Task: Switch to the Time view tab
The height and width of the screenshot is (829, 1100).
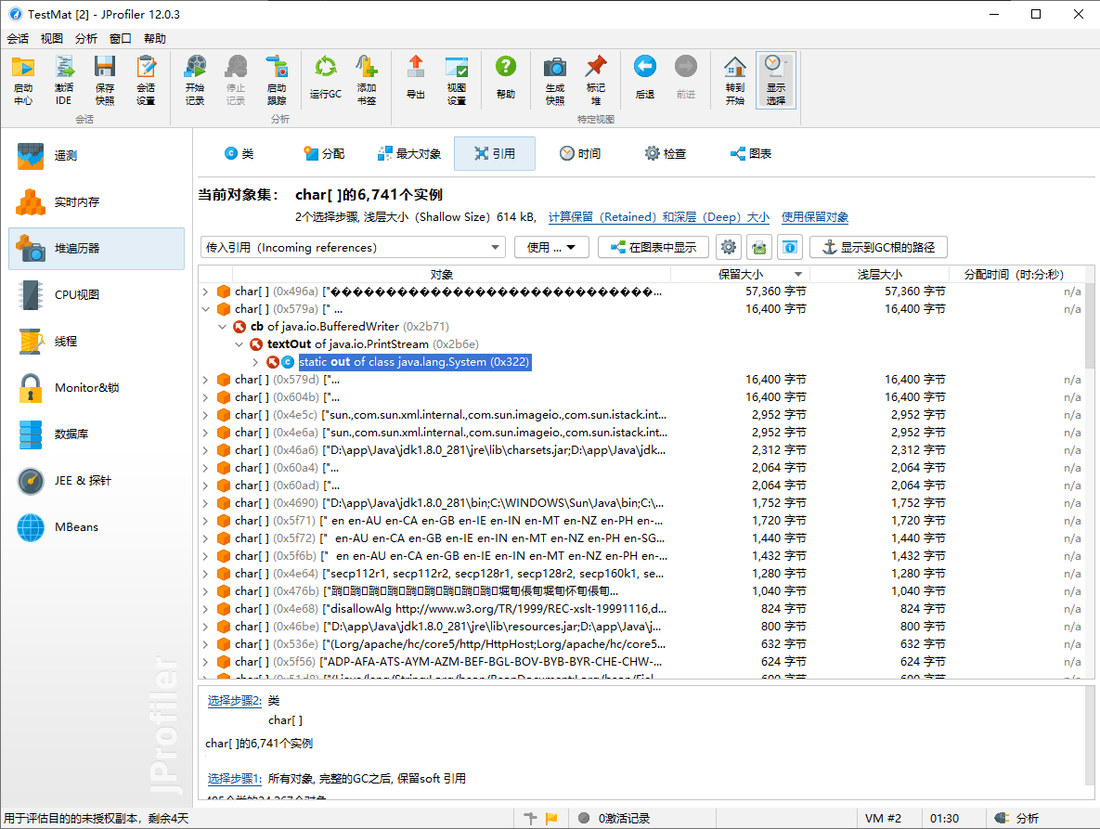Action: click(580, 153)
